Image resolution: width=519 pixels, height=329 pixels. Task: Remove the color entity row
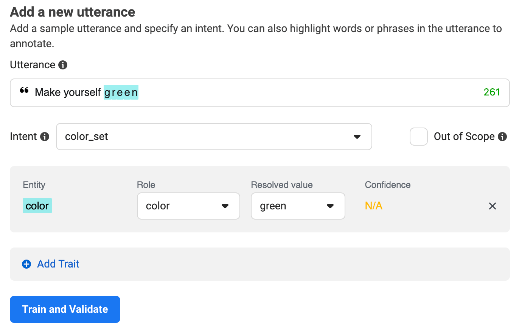[x=492, y=206]
